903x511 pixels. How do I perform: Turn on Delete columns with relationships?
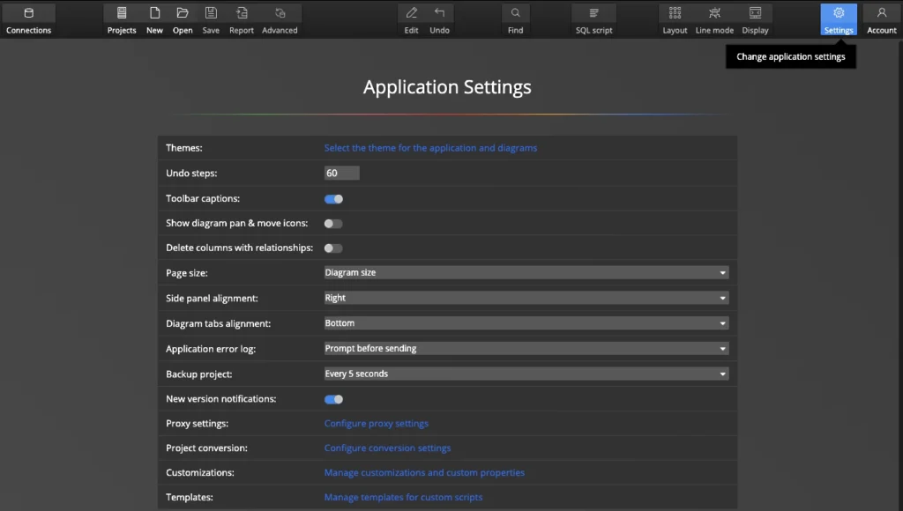tap(333, 248)
